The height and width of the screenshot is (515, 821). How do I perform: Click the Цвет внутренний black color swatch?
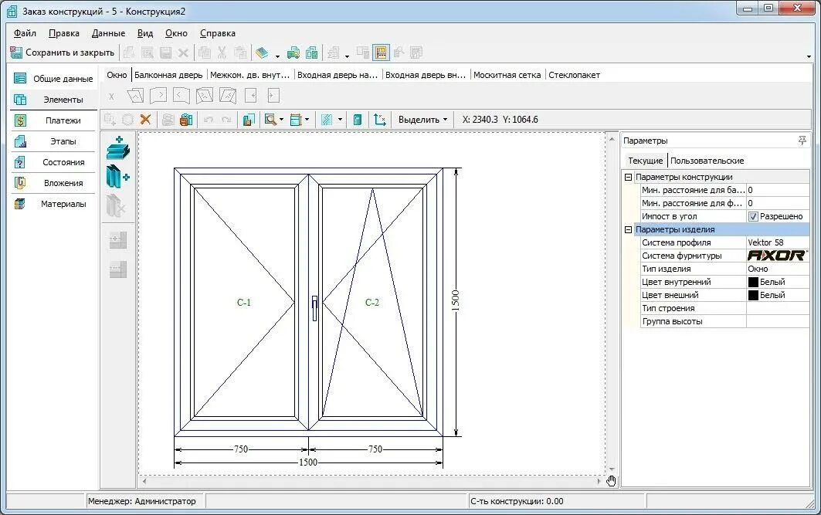pos(753,282)
